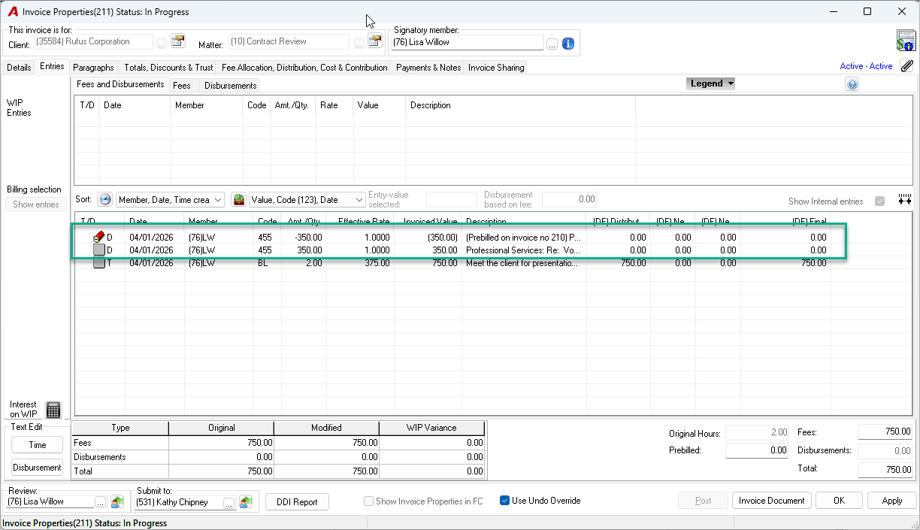
Task: Click the Invoice Document button
Action: [x=771, y=501]
